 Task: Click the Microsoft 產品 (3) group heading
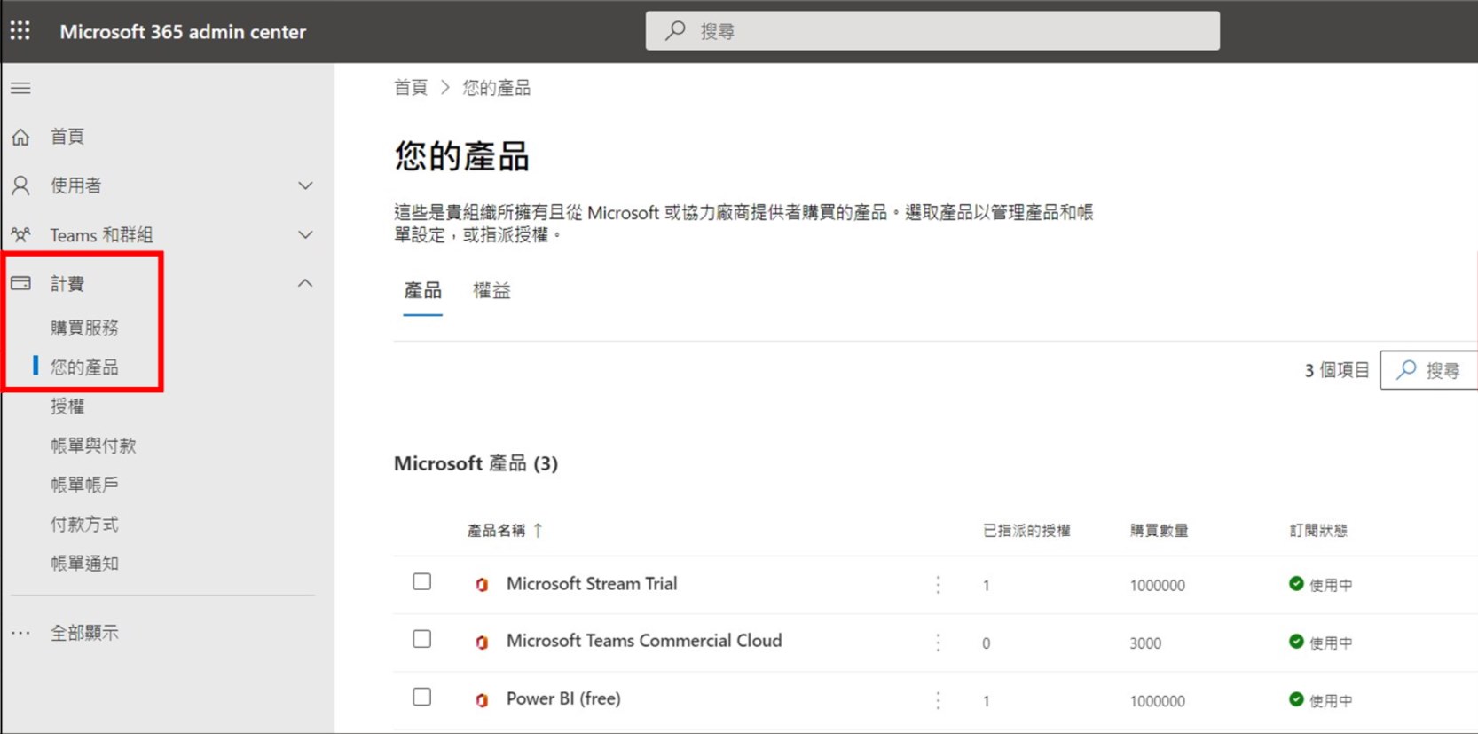pos(476,463)
